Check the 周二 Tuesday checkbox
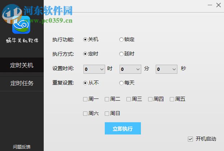 pos(107,99)
